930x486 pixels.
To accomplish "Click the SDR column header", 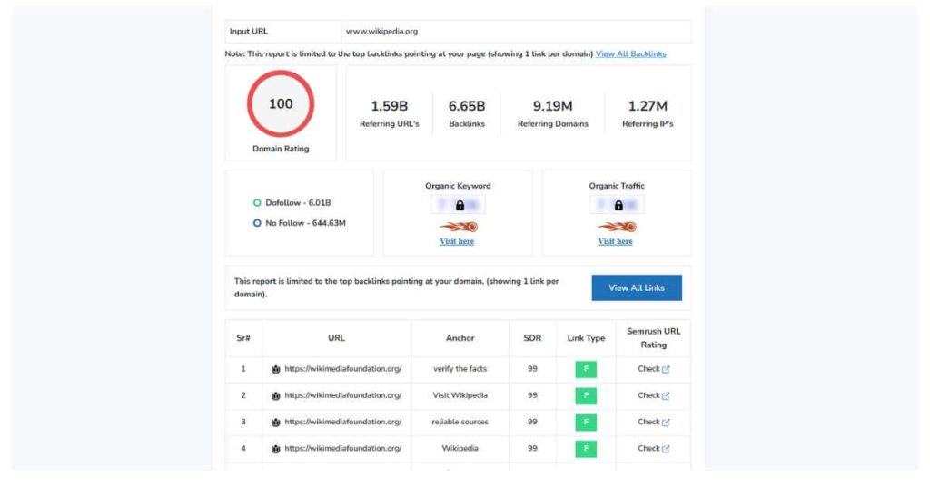I will [x=532, y=338].
